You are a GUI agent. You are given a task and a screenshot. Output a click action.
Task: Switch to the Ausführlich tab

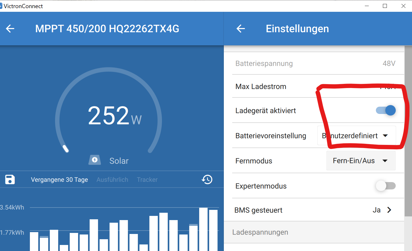point(112,180)
